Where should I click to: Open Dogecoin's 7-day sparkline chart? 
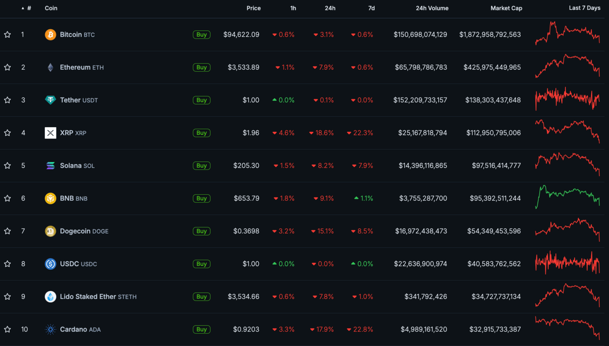pos(568,230)
